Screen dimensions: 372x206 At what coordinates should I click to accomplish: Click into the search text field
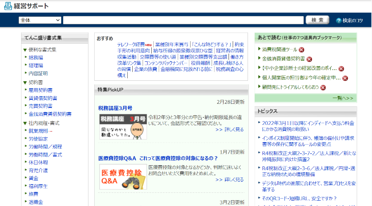click(184, 20)
